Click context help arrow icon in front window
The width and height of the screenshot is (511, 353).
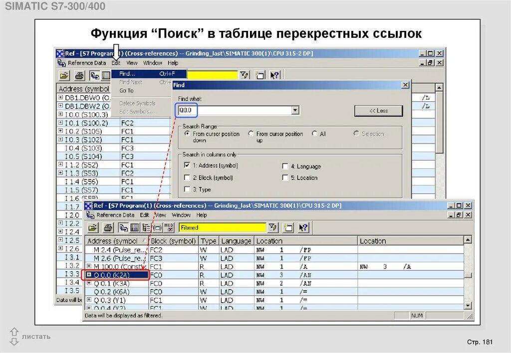click(x=303, y=228)
